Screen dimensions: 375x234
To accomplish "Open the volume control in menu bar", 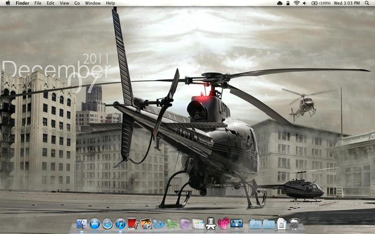I will pos(305,3).
